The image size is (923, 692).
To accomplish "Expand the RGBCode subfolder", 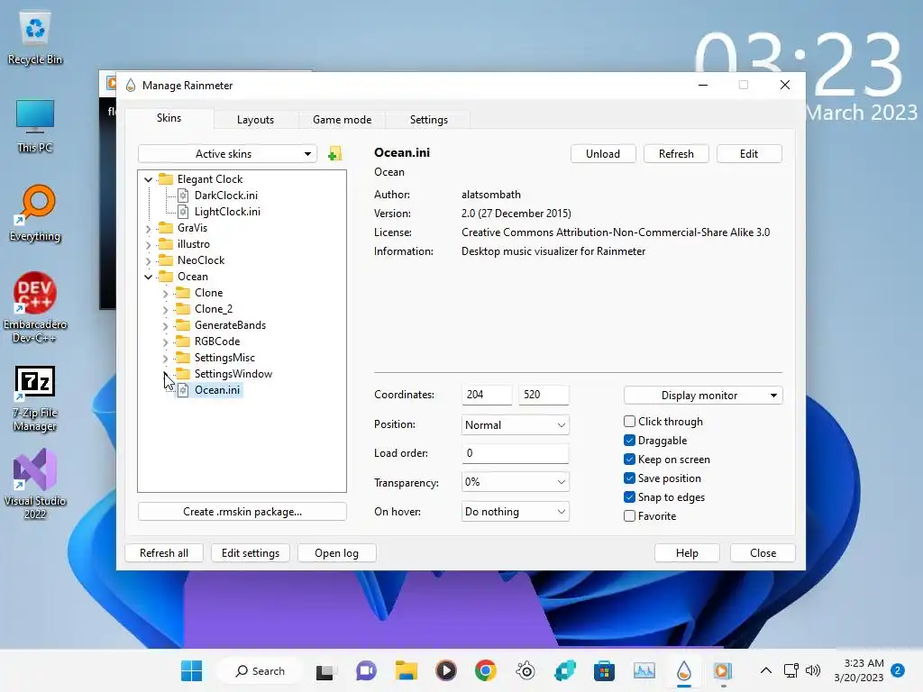I will 166,341.
